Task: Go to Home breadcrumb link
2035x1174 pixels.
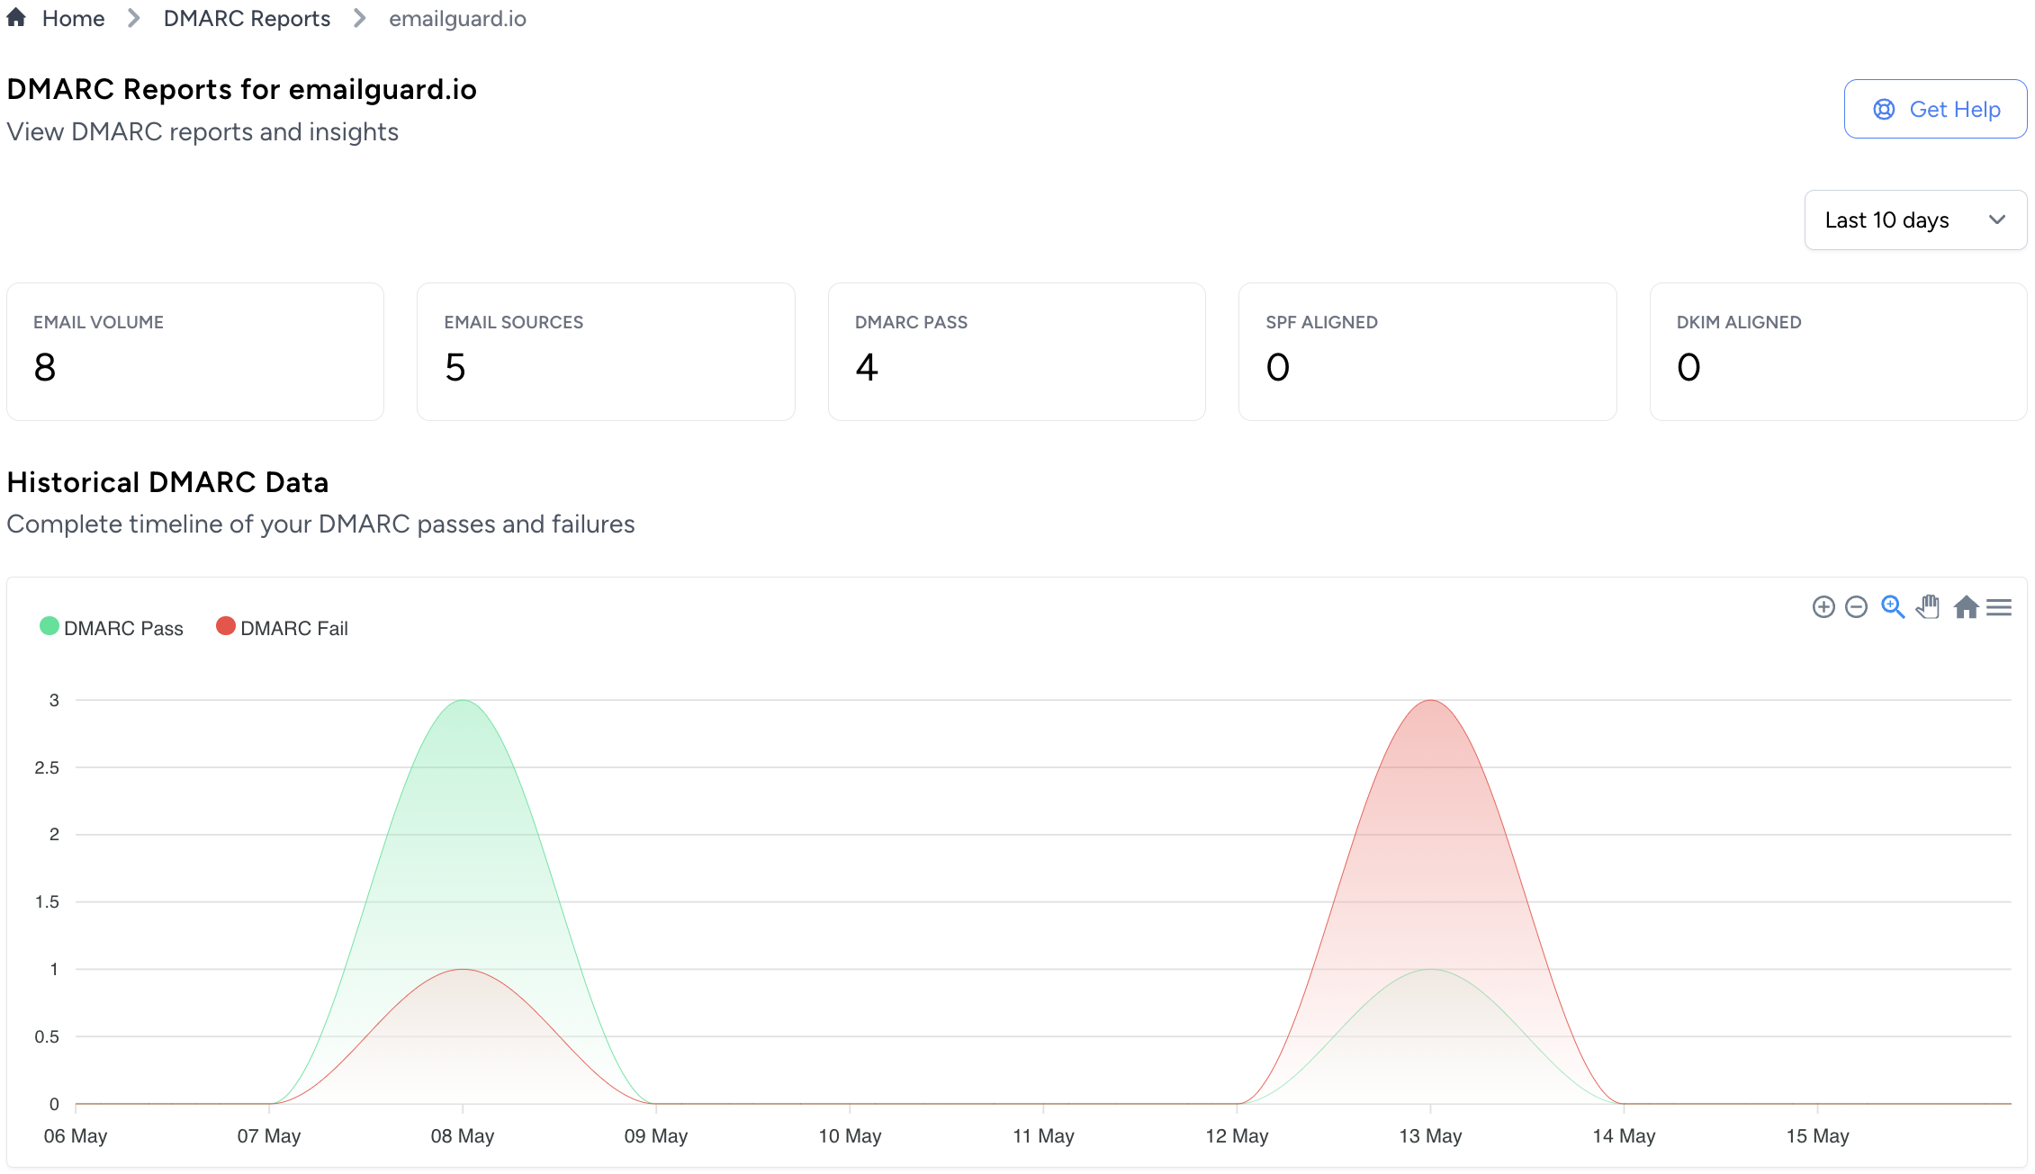Action: point(73,19)
